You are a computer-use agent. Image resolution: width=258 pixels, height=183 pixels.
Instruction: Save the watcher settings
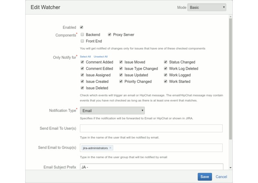point(205,177)
